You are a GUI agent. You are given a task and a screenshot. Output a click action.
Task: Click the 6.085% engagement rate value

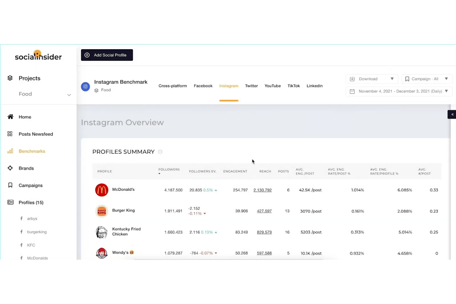coord(405,190)
